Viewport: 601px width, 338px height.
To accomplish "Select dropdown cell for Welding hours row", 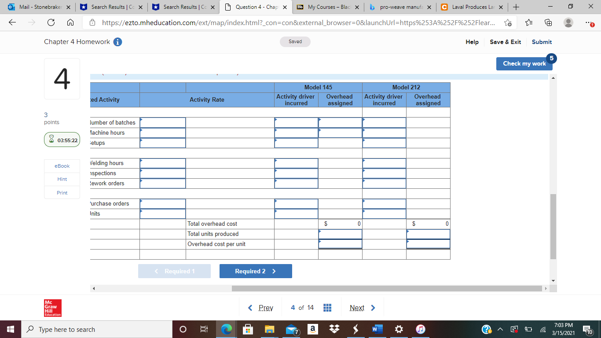I will [x=163, y=163].
